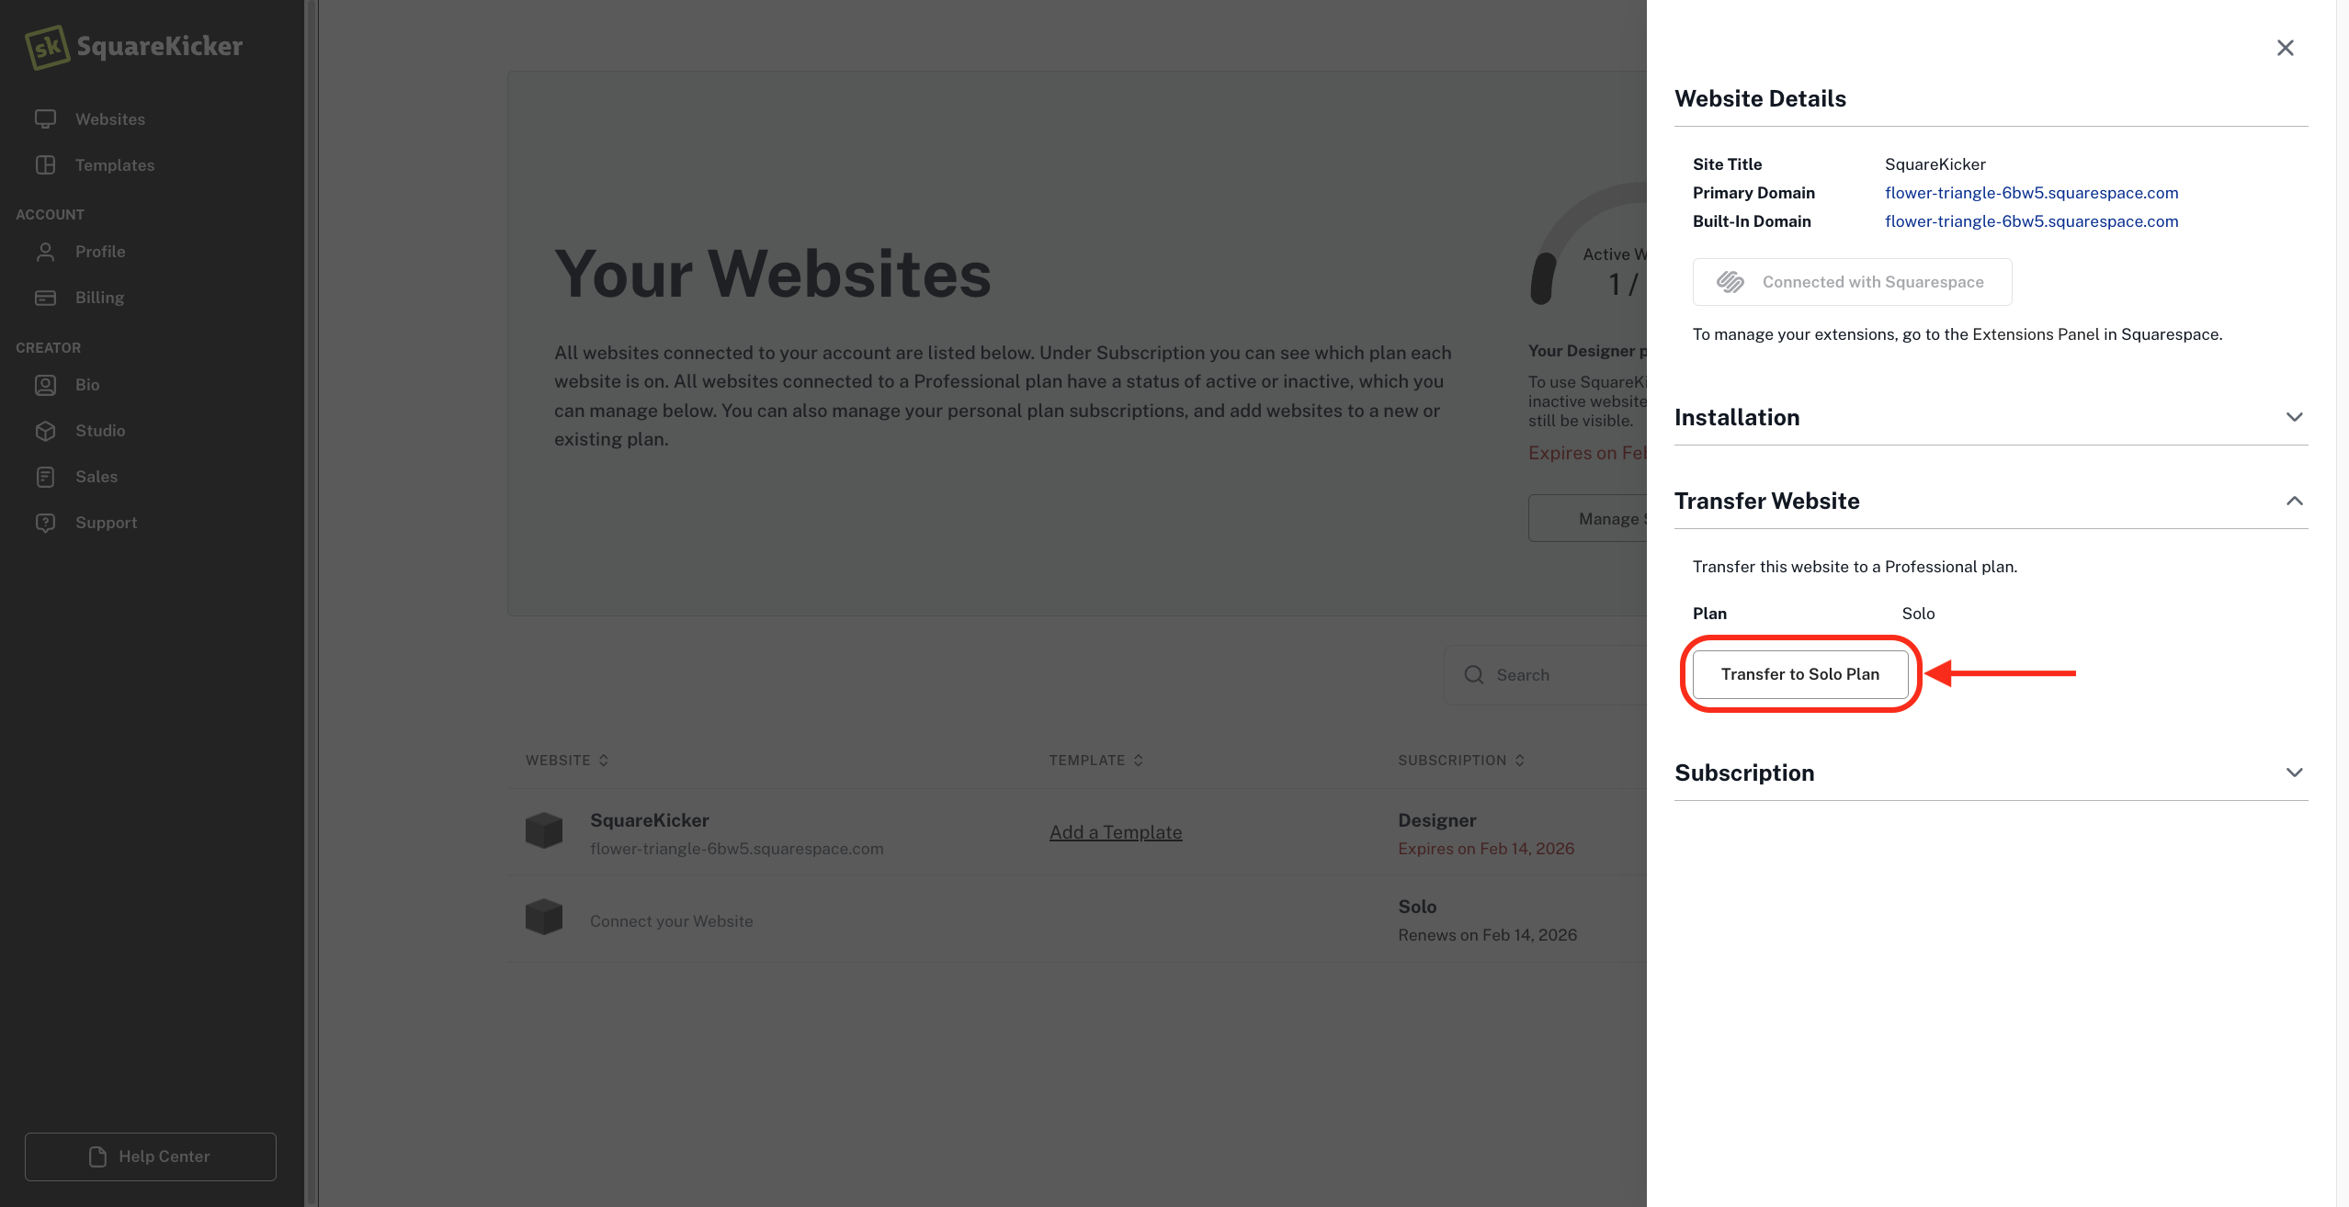Screen dimensions: 2349x1207
Task: Navigate to Sales section
Action: tap(96, 476)
